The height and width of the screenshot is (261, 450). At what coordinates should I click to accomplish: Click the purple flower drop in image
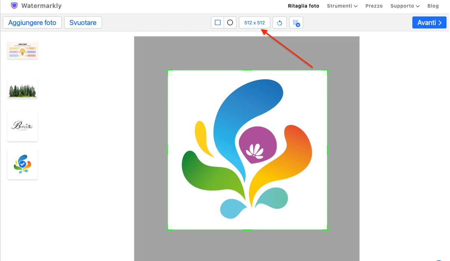(x=258, y=146)
